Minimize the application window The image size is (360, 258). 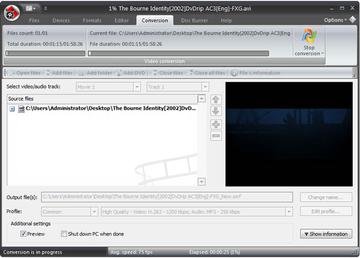pyautogui.click(x=331, y=8)
